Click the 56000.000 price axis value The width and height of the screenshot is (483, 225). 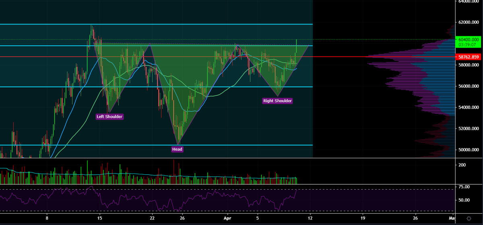(469, 86)
